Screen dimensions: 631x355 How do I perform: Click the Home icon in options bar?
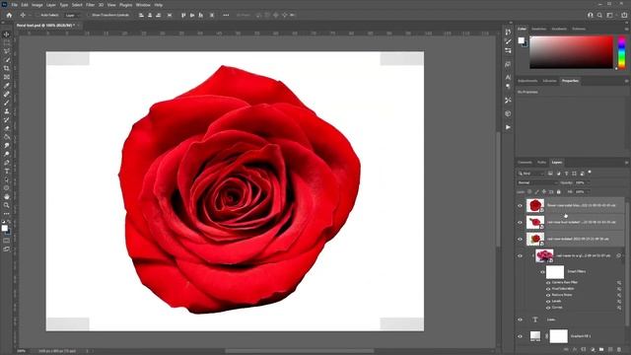(9, 16)
